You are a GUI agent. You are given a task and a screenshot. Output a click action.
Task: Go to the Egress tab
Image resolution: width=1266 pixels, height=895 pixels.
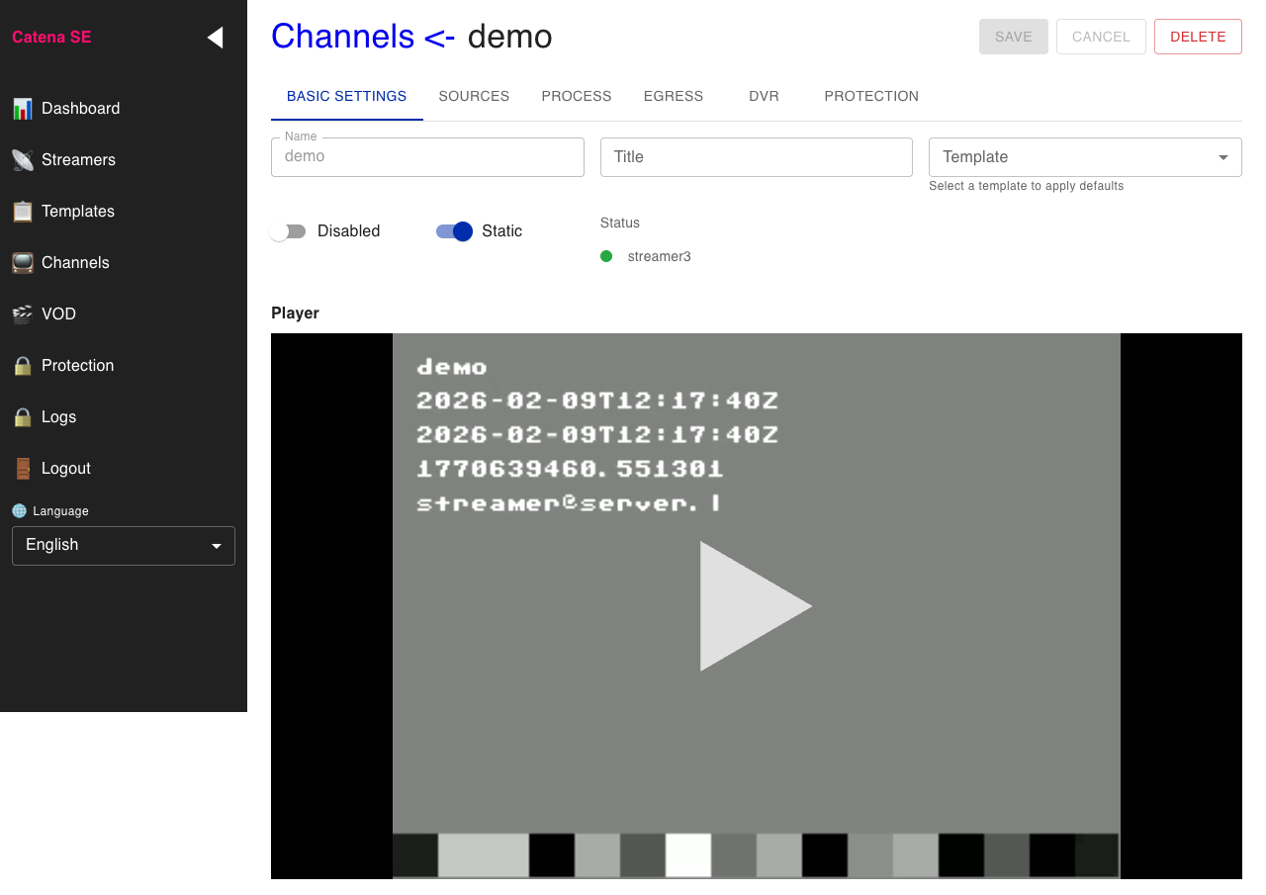point(673,97)
